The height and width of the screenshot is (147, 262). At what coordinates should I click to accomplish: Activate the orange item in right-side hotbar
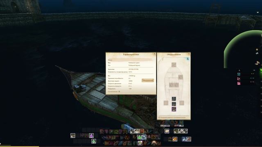pyautogui.click(x=175, y=139)
